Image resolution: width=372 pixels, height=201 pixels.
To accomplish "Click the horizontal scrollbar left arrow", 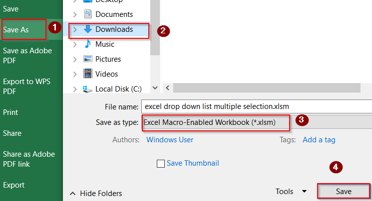I will point(168,88).
